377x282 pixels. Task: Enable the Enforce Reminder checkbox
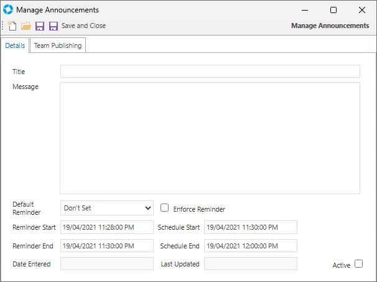(165, 208)
